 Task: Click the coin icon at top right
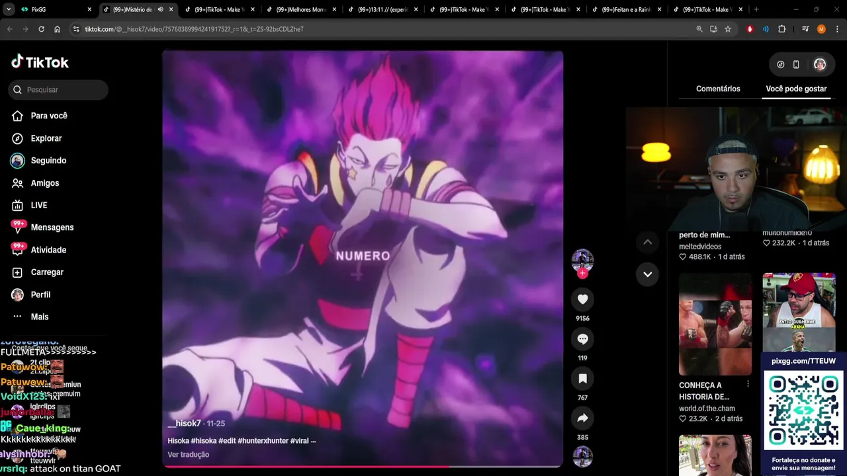781,65
